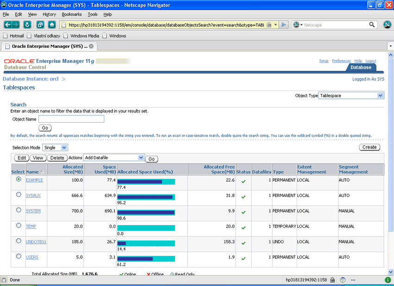Open the Bookmarks menu

[71, 14]
